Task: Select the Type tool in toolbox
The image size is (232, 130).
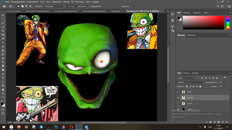Action: (x=3, y=78)
